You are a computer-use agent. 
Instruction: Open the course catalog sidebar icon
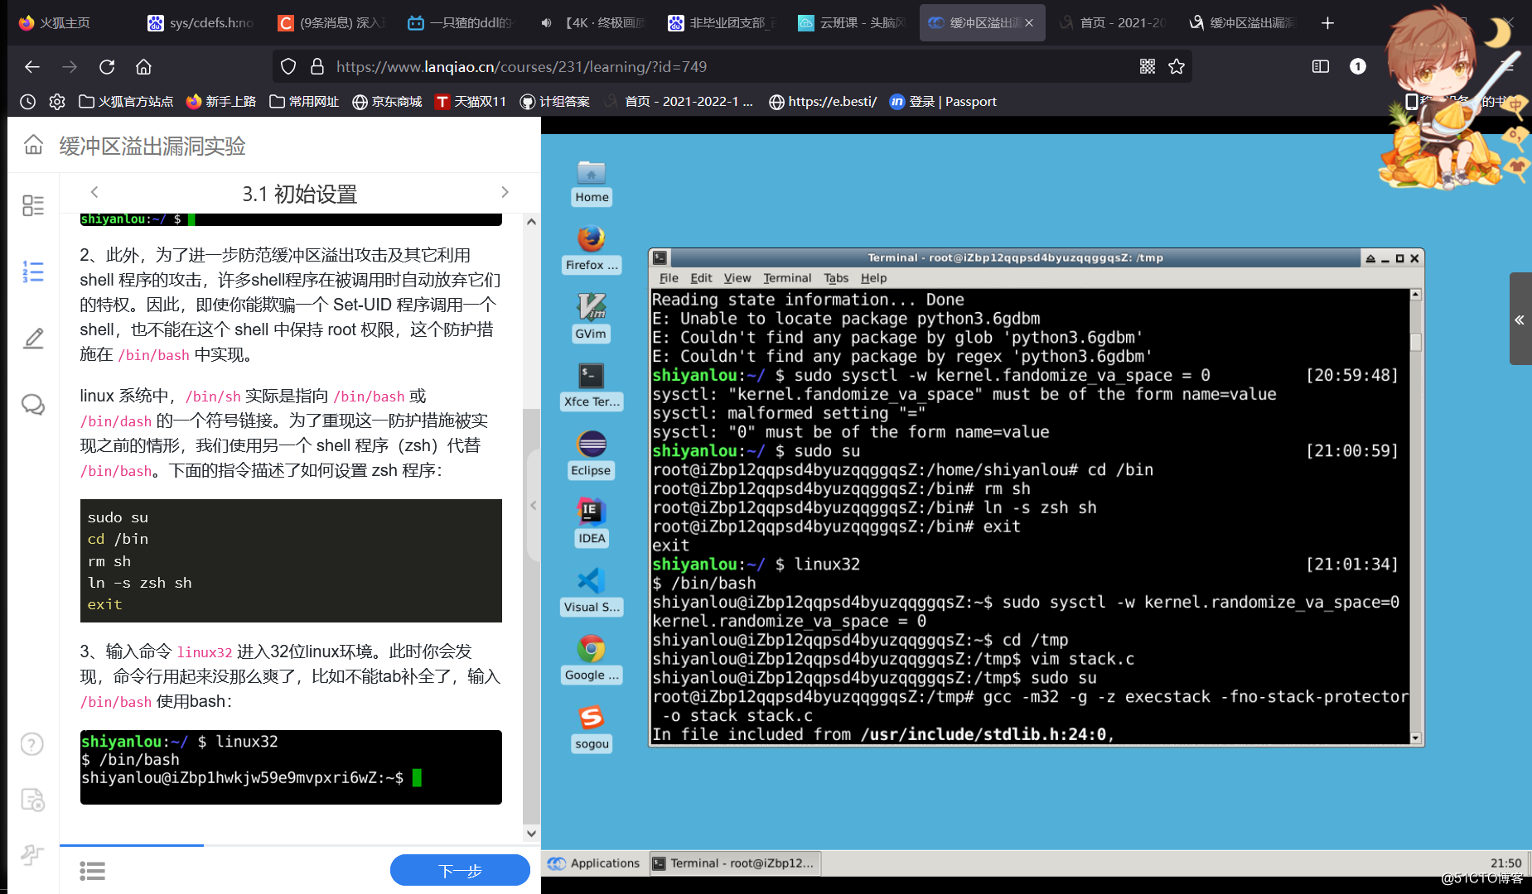click(x=33, y=205)
